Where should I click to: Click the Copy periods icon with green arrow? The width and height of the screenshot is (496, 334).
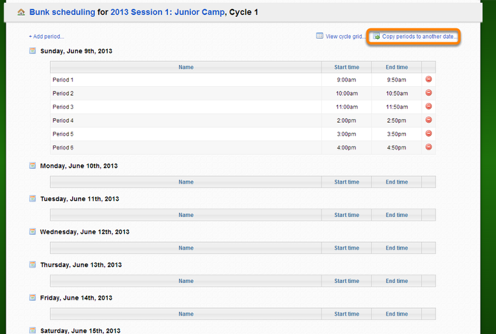click(376, 36)
